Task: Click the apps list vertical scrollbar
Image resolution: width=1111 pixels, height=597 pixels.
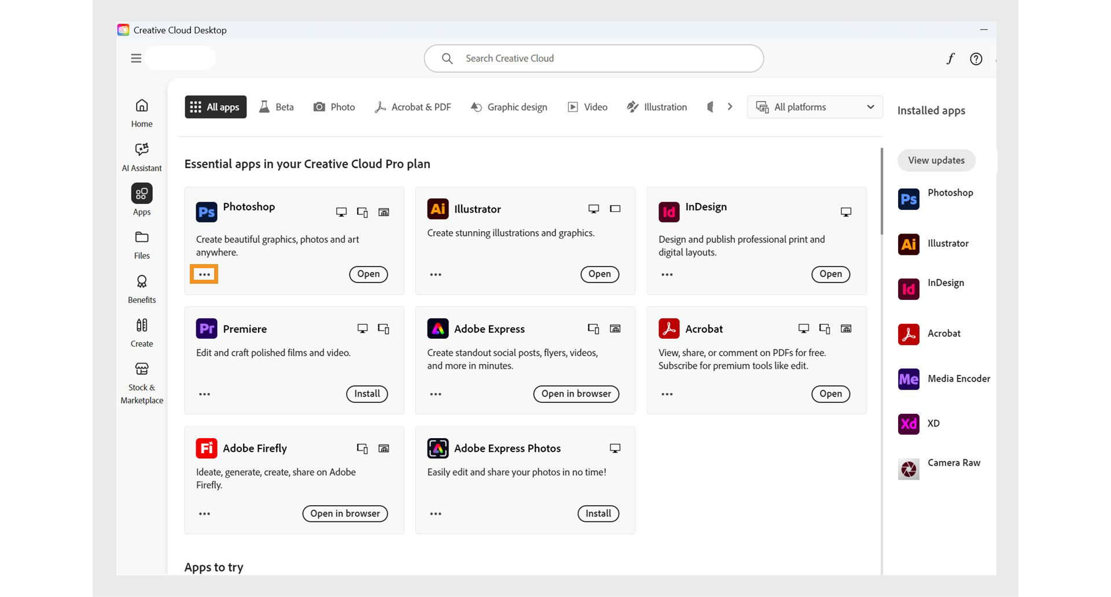Action: click(x=882, y=191)
